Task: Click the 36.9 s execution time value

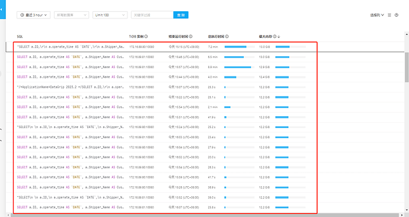Action: pos(212,187)
